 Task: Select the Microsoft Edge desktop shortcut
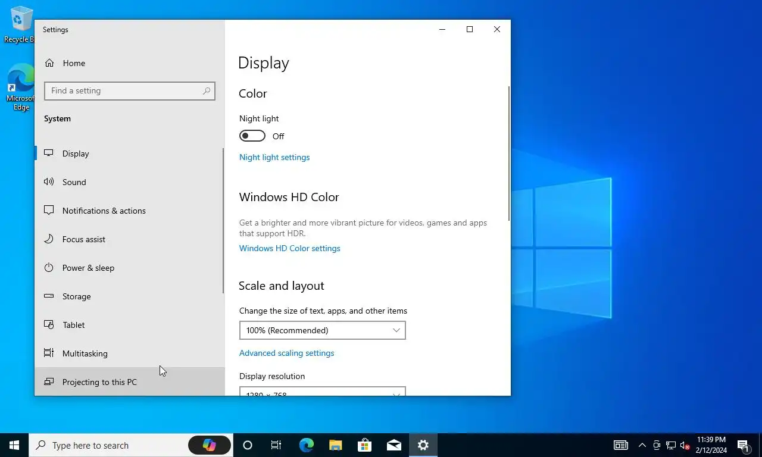pyautogui.click(x=20, y=87)
